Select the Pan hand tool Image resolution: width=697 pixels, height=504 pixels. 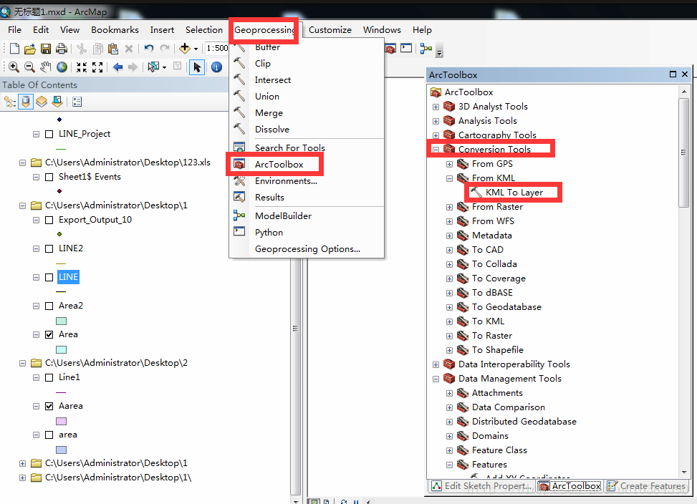(45, 67)
